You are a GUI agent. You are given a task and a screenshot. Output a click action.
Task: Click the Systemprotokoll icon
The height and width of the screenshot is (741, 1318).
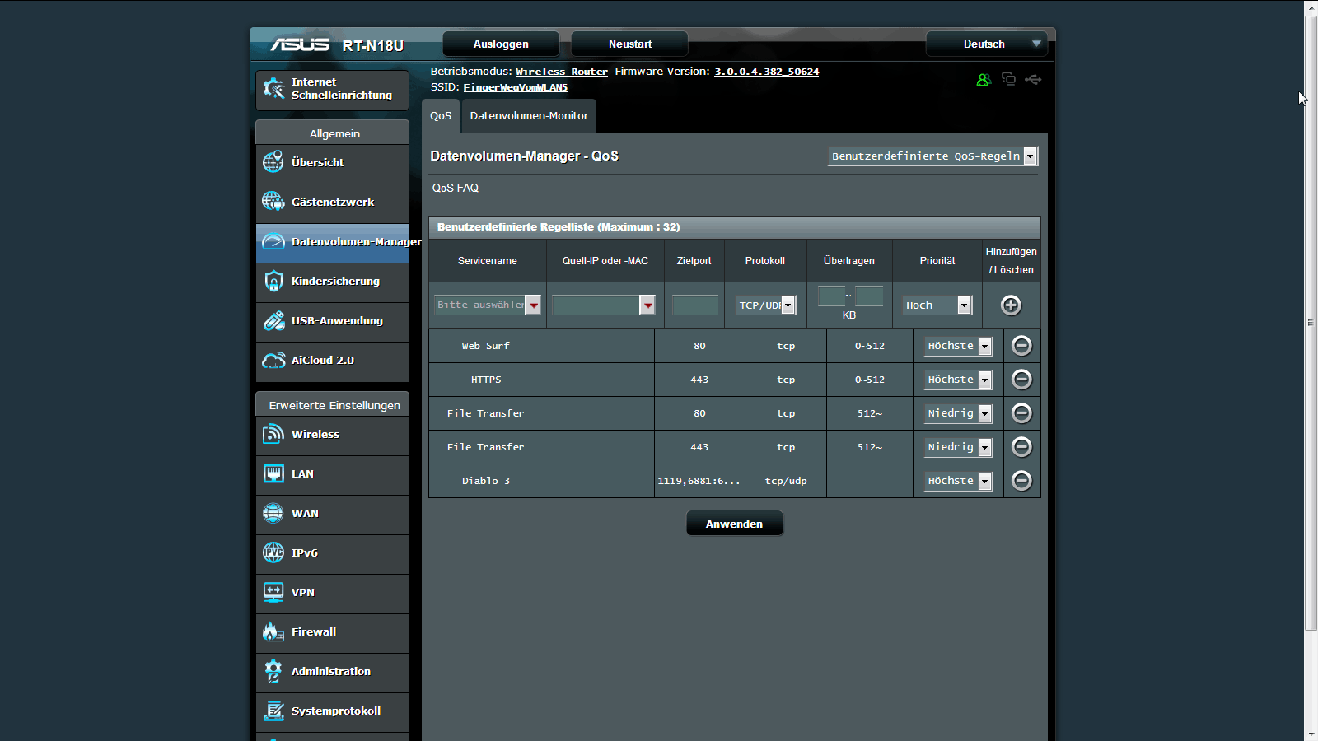(x=273, y=711)
